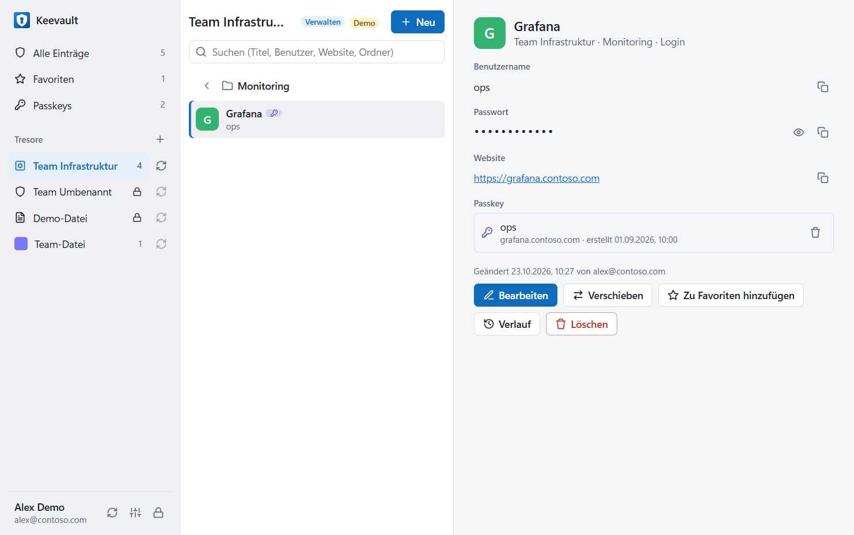Screen dimensions: 854x535
Task: Sync the Team Umbenannt vault
Action: pyautogui.click(x=161, y=192)
